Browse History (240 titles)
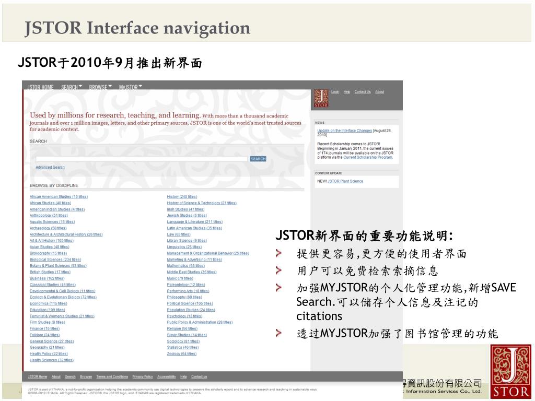 [x=182, y=197]
